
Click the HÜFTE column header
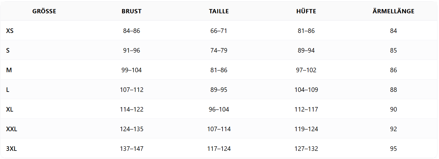(306, 11)
